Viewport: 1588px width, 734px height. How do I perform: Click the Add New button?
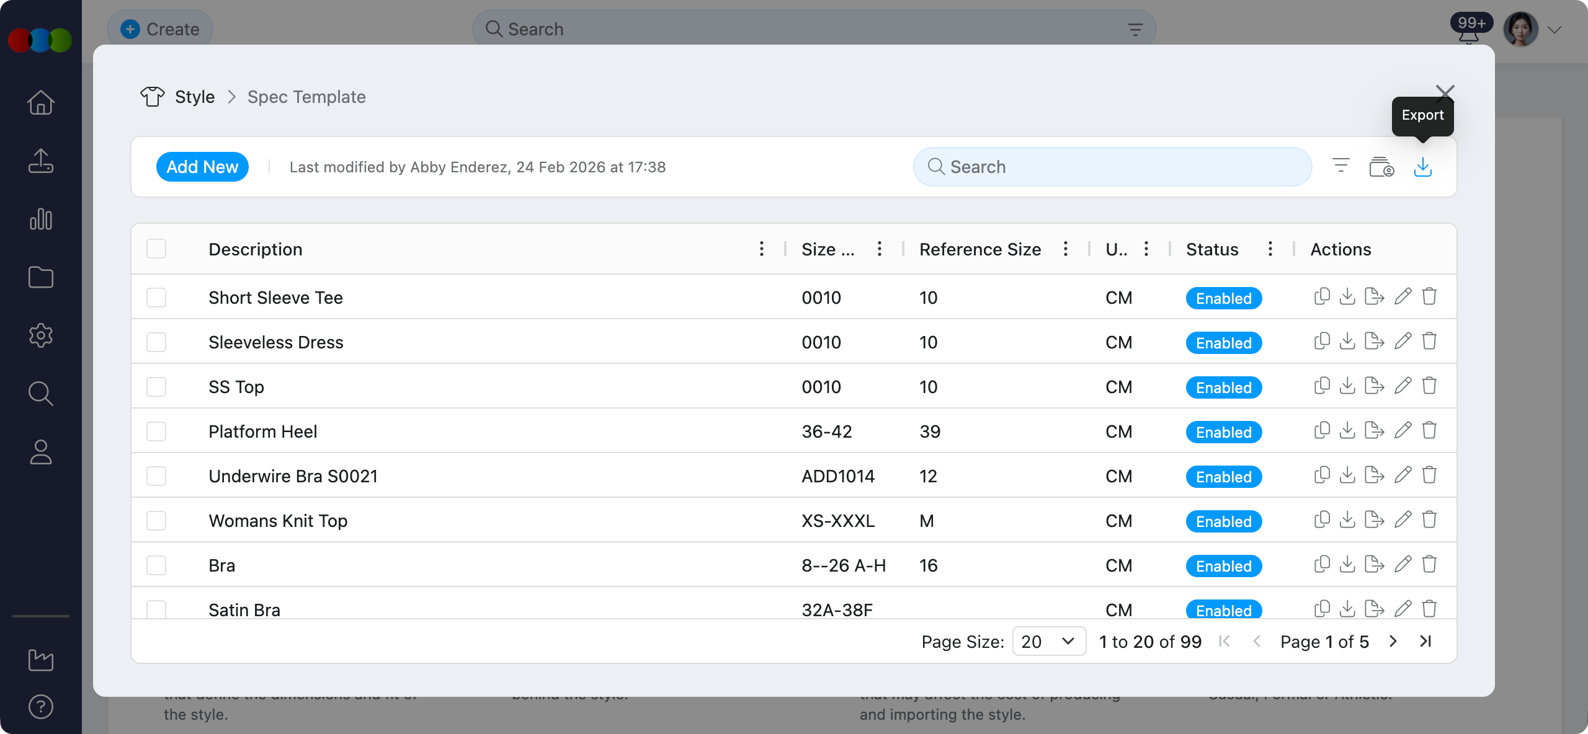click(x=202, y=167)
